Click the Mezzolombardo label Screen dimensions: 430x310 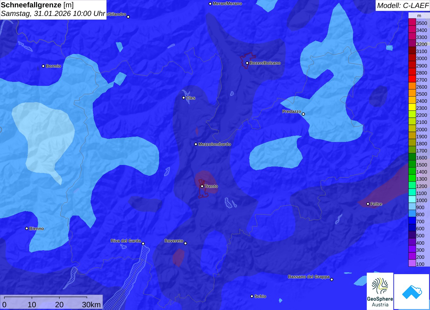coord(214,144)
